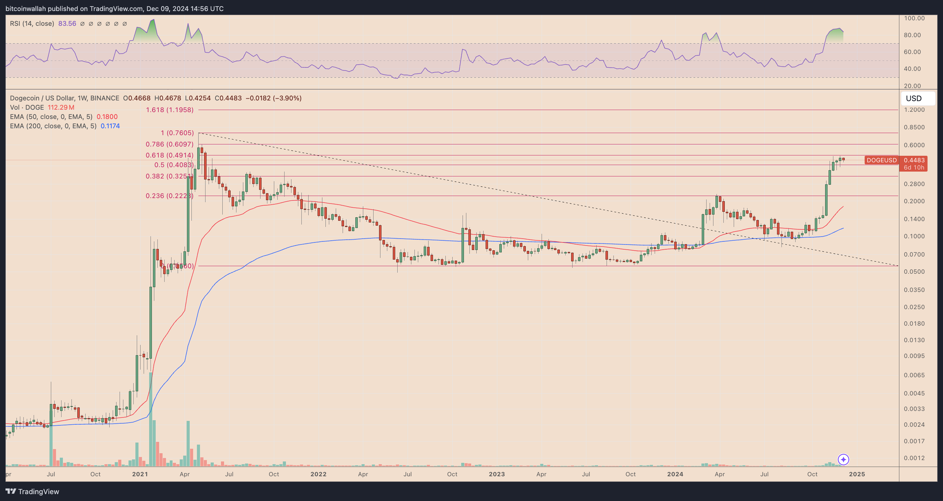Select the RSI (14, close) indicator legend

(32, 23)
